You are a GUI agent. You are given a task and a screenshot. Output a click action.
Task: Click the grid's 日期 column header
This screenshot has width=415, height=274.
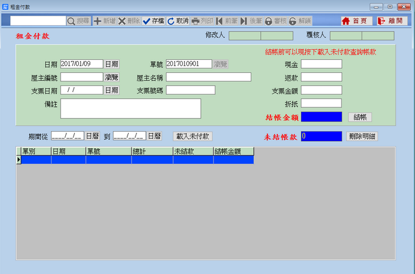[x=69, y=151]
